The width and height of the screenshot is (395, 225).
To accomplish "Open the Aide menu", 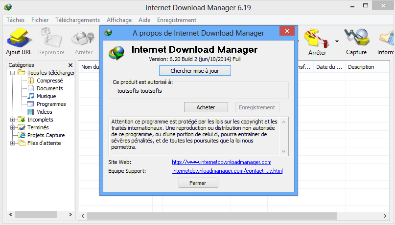I will tap(144, 20).
